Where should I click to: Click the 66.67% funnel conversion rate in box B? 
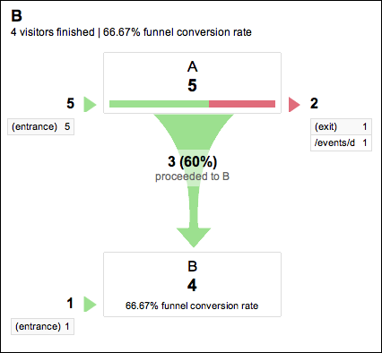(x=192, y=306)
